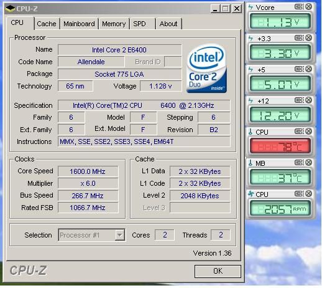322x288 pixels.
Task: Click the 'Version 1.36' text
Action: click(x=212, y=253)
